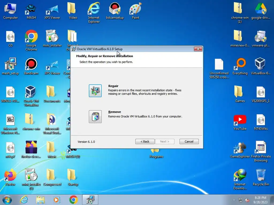Select the Paint desktop shortcut
Viewport: 274px width, 205px height.
coord(135,11)
